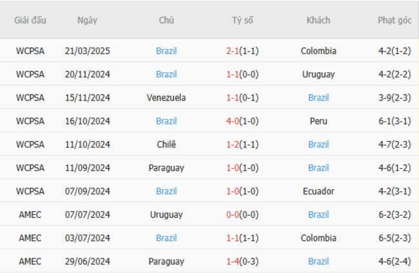Click the Phạt góc column header
Screen dimensions: 419x277
tap(395, 20)
